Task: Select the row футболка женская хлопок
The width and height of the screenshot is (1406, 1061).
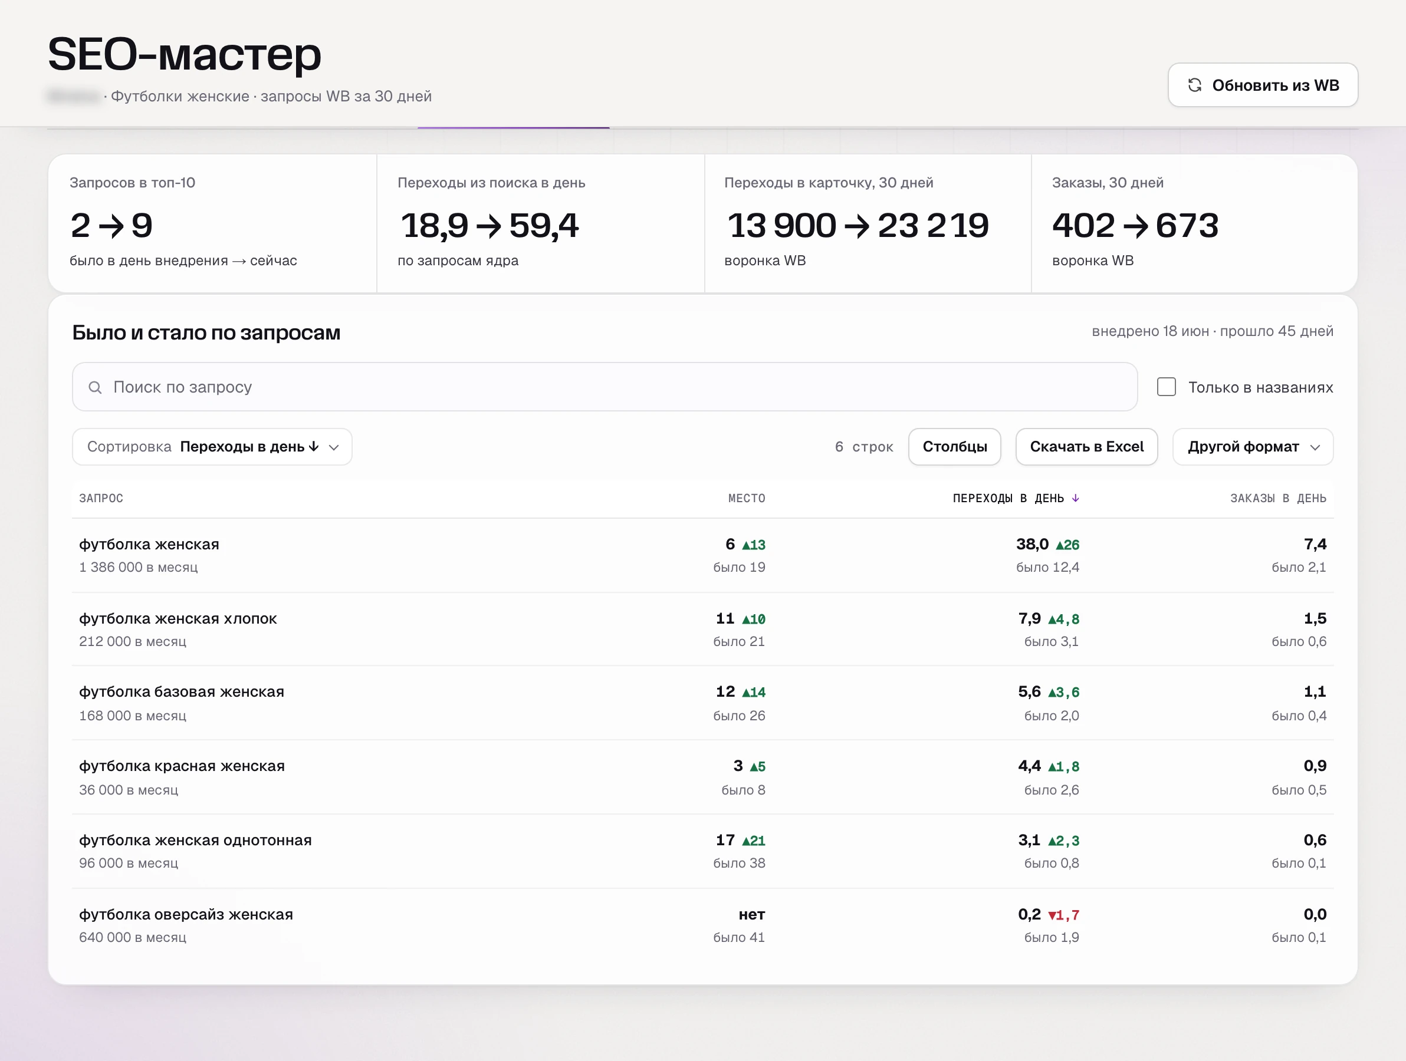Action: [x=702, y=629]
